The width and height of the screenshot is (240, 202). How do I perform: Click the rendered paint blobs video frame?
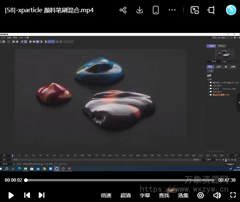(100, 96)
